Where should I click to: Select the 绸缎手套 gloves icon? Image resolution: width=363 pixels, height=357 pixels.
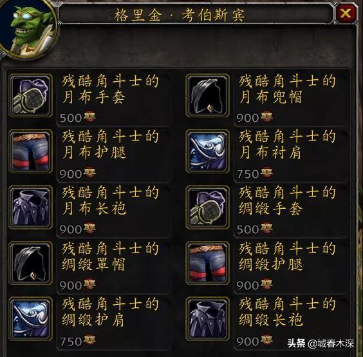tap(207, 207)
